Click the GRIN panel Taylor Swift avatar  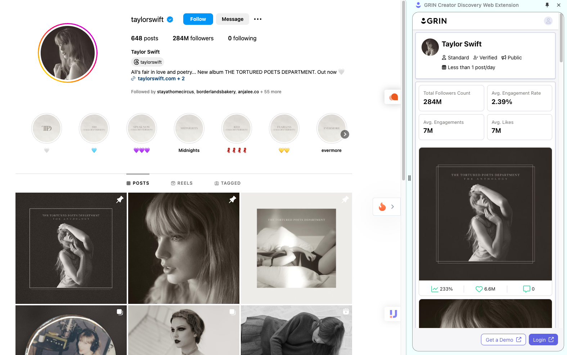pyautogui.click(x=430, y=47)
